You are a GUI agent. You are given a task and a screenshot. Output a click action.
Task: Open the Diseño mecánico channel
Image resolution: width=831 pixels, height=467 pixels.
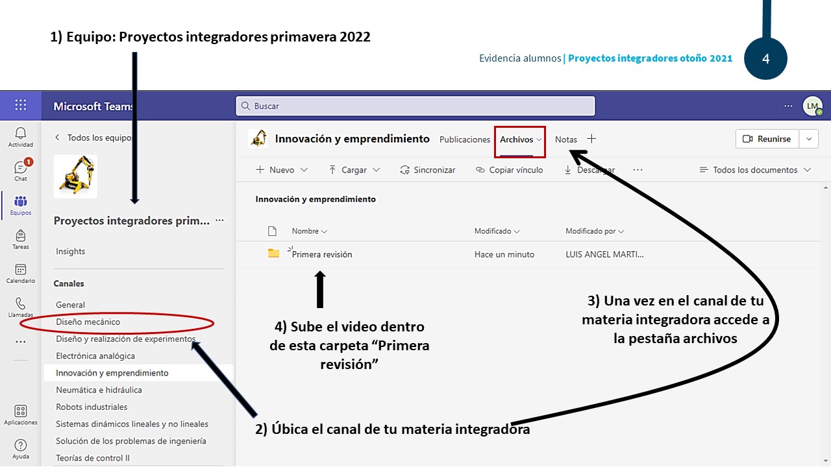(x=88, y=322)
